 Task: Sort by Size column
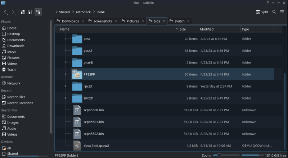tap(189, 29)
